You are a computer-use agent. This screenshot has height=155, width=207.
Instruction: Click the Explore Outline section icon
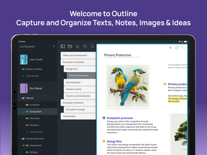(x=23, y=69)
